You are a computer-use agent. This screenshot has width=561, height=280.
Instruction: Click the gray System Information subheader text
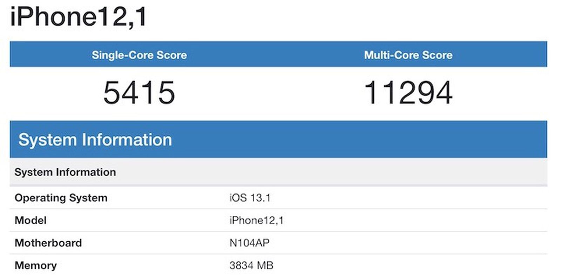tap(65, 172)
